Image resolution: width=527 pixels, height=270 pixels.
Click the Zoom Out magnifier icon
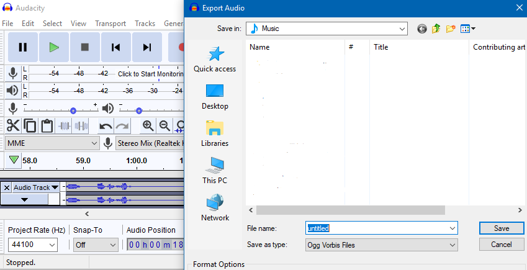(x=164, y=126)
